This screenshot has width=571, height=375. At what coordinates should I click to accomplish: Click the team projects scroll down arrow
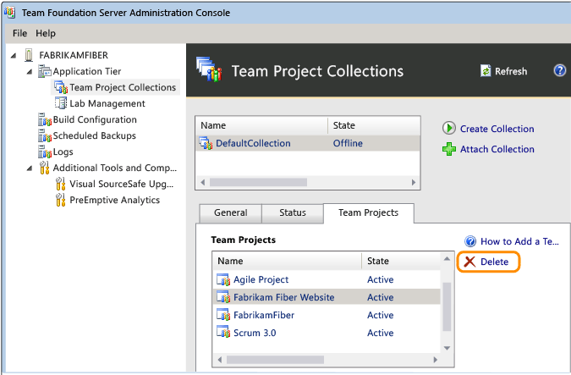(x=447, y=349)
